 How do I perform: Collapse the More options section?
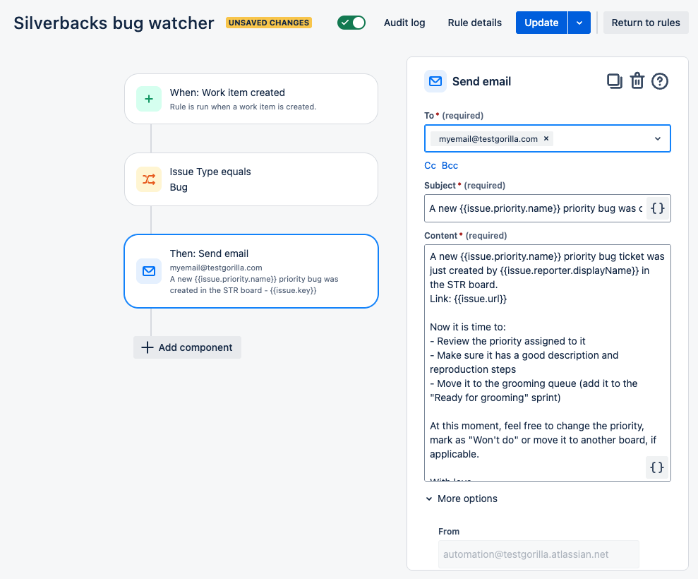pyautogui.click(x=429, y=499)
